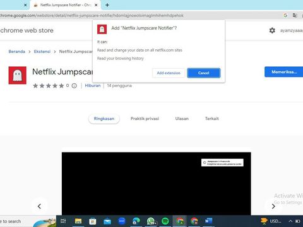
Task: Show hidden system tray icons
Action: [290, 221]
